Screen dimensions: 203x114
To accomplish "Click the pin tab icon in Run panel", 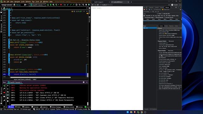I will click(x=4, y=100).
